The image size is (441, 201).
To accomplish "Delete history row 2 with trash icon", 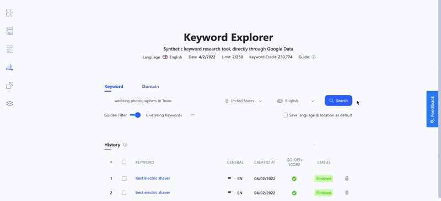I will [347, 193].
